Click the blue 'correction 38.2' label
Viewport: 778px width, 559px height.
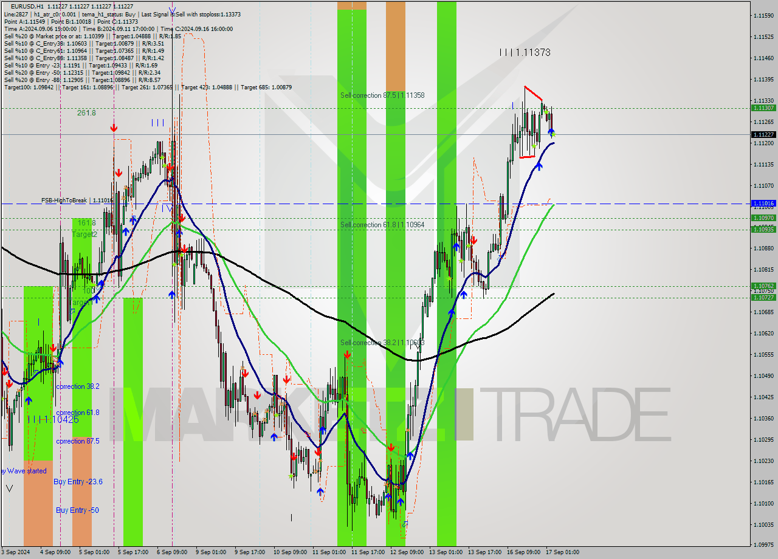(78, 386)
